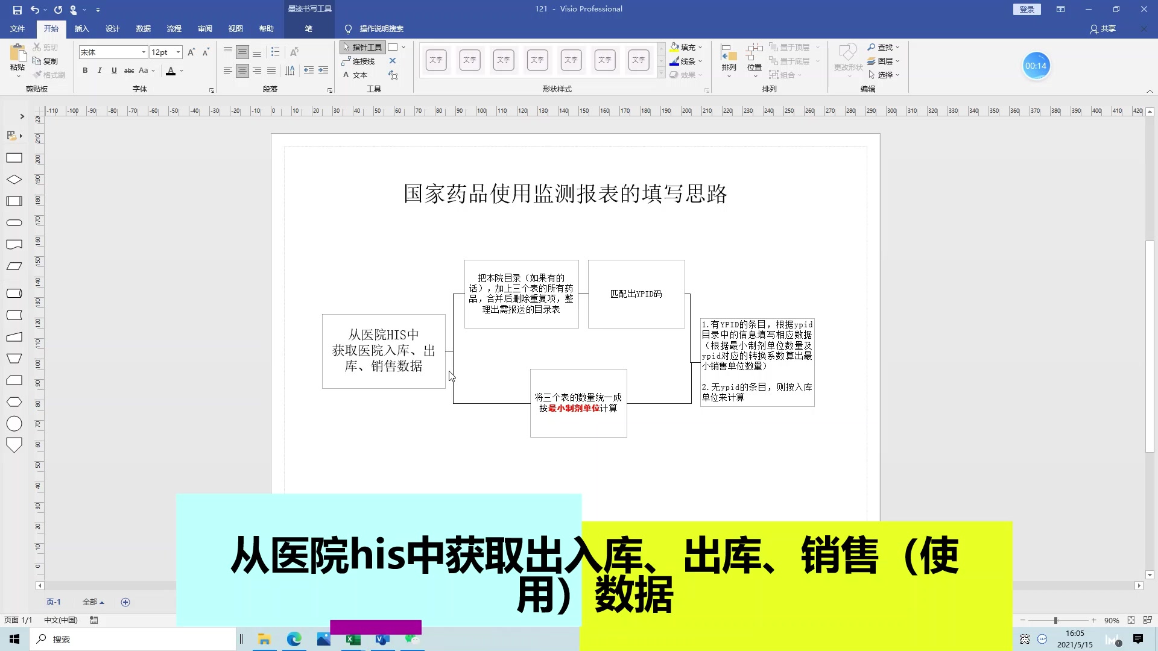1158x651 pixels.
Task: Open the Layers (图层) menu
Action: [884, 61]
